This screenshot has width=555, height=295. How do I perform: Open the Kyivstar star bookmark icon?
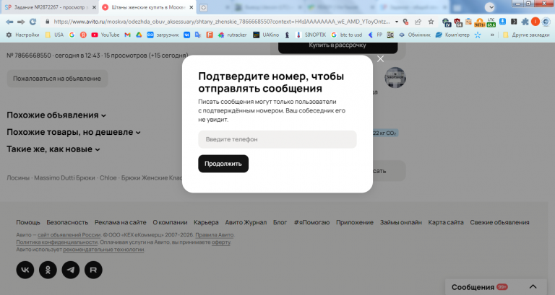click(478, 35)
